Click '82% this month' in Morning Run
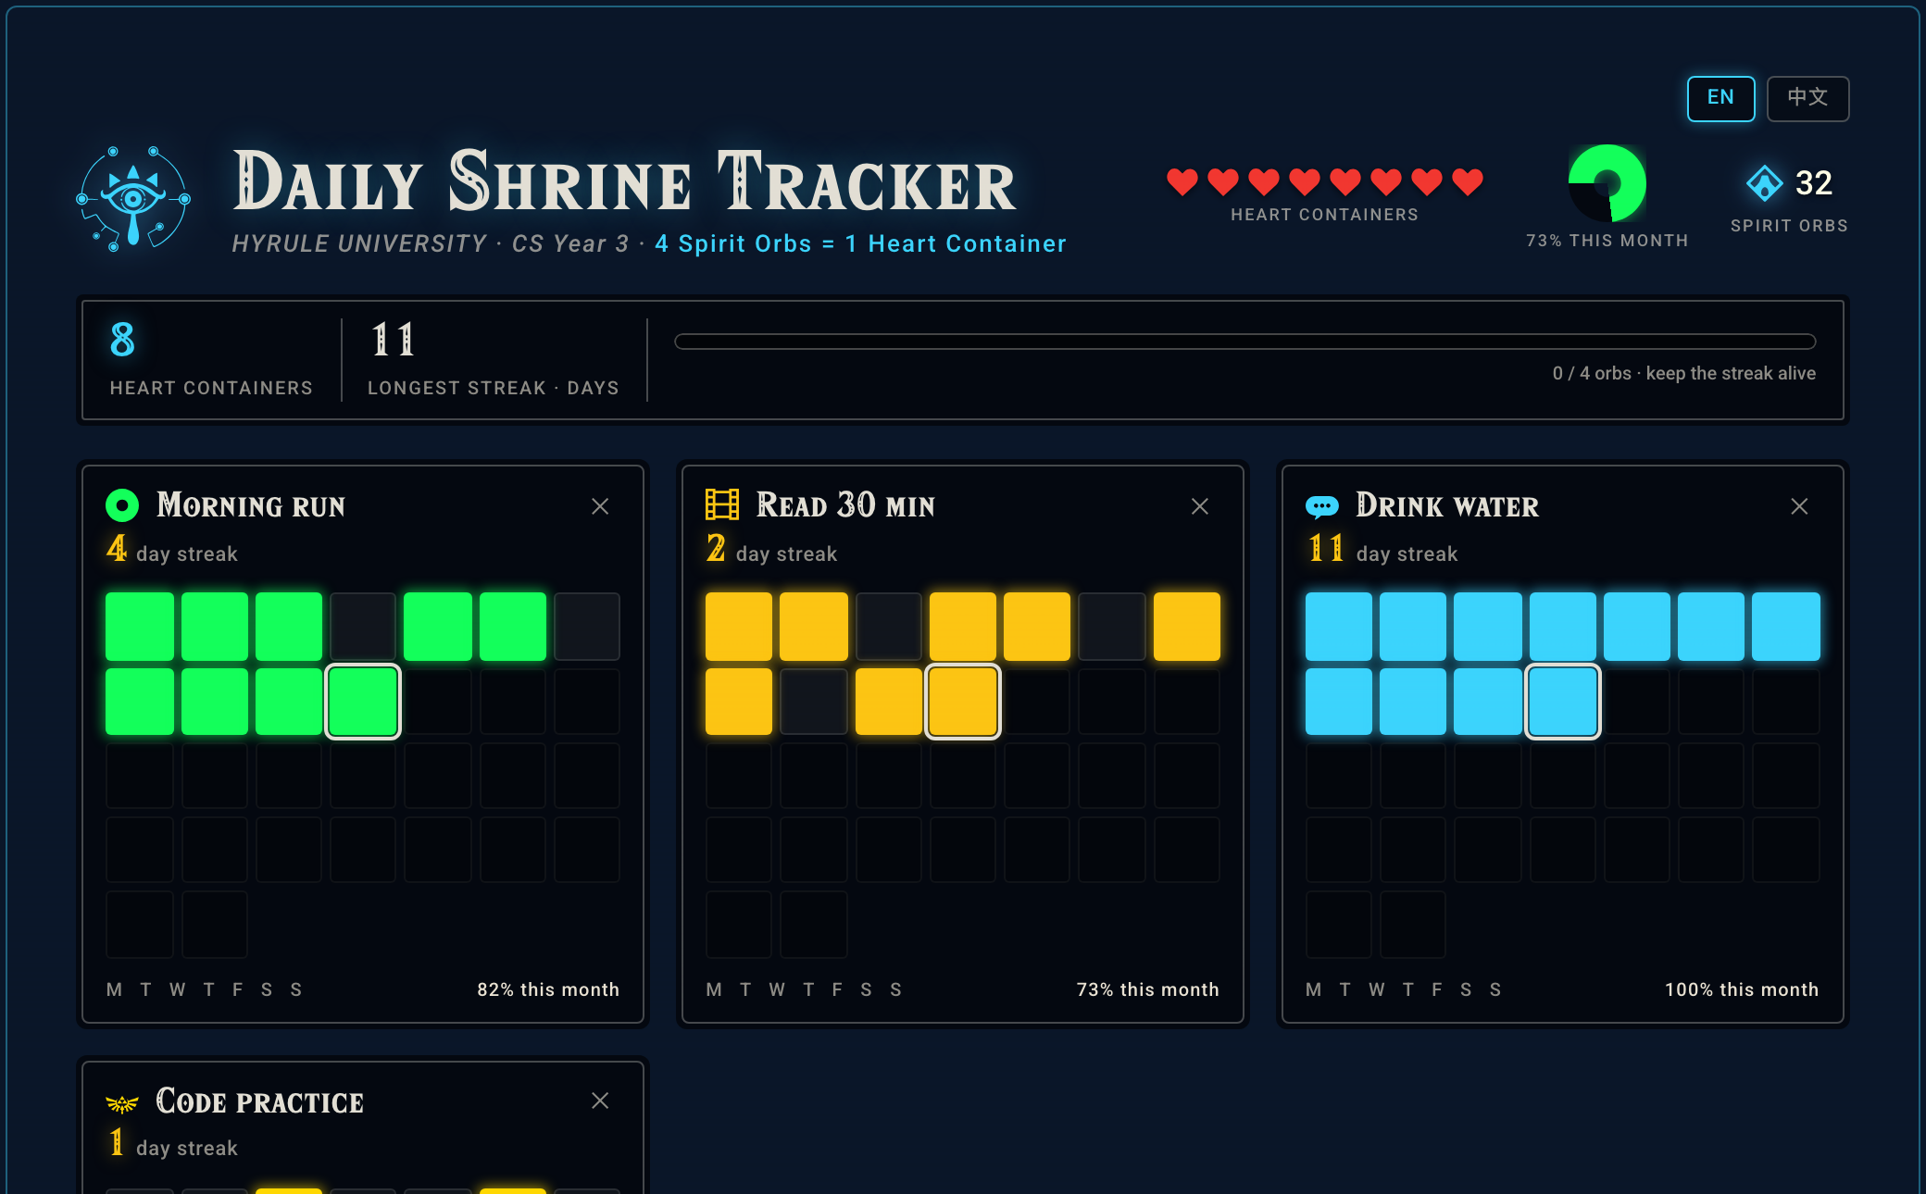Screen dimensions: 1926x1194 coord(548,989)
